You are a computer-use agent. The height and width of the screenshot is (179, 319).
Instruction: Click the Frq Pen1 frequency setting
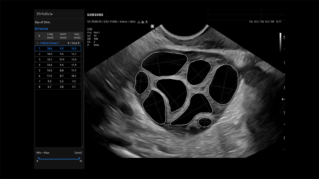(x=93, y=32)
